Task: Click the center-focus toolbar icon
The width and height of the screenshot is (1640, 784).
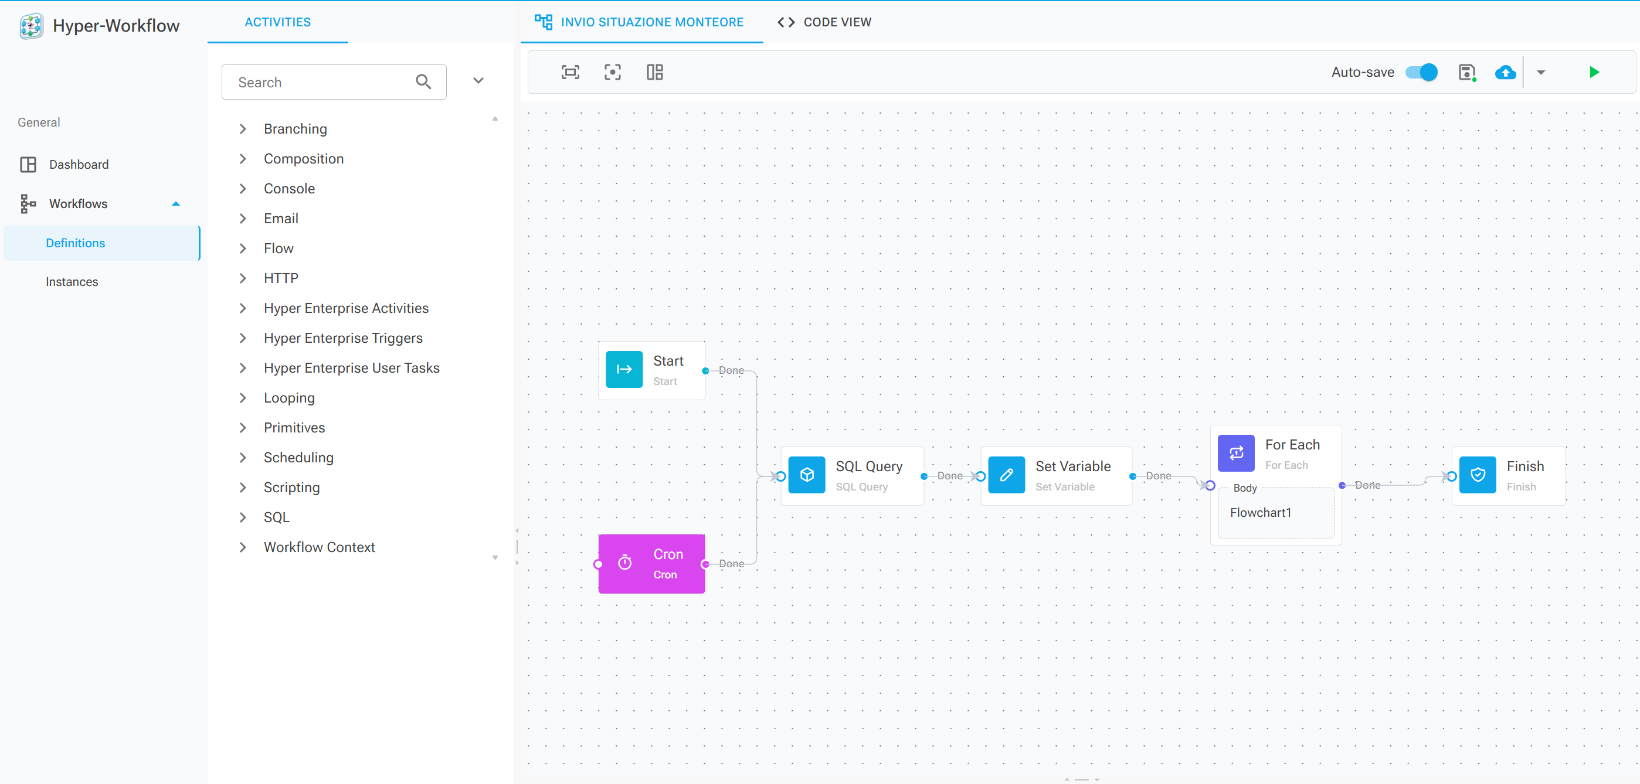Action: click(613, 72)
